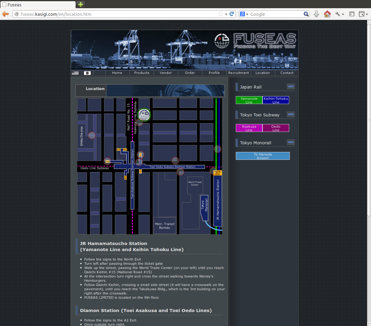Open the wrench tools menu dropdown
The width and height of the screenshot is (371, 326).
coord(339,14)
